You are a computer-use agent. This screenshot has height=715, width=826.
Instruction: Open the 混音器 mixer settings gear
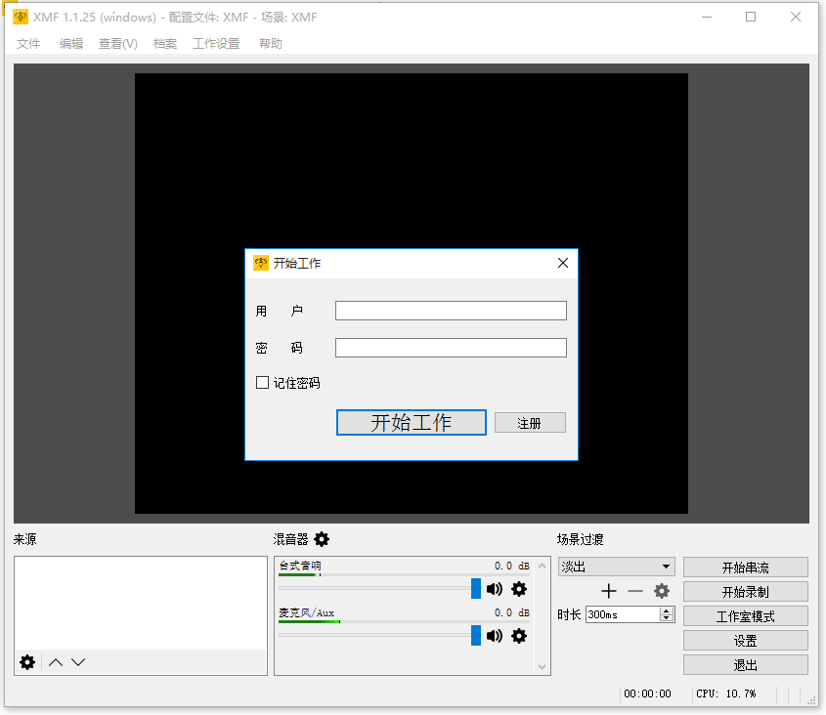click(322, 539)
